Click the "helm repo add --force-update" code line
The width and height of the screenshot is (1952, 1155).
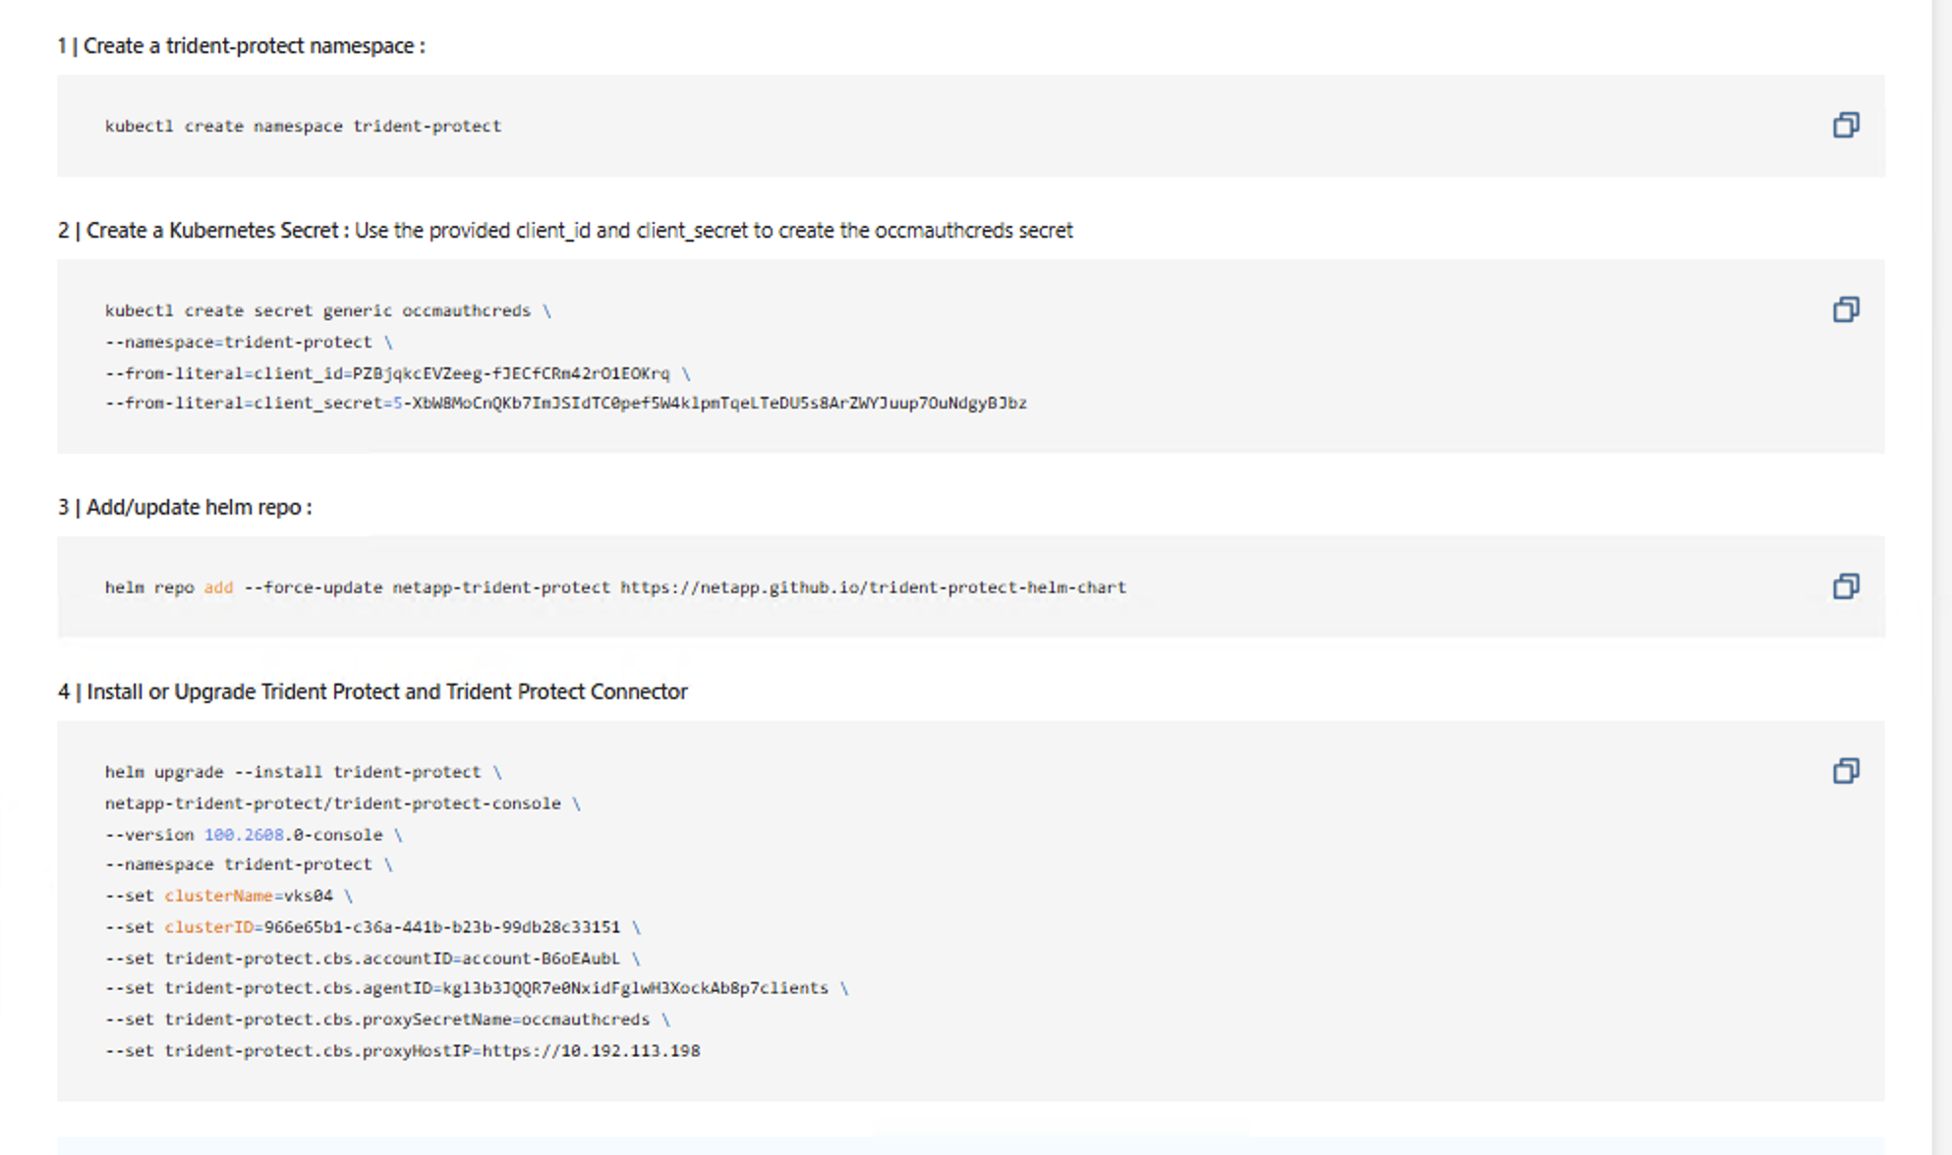click(x=615, y=587)
